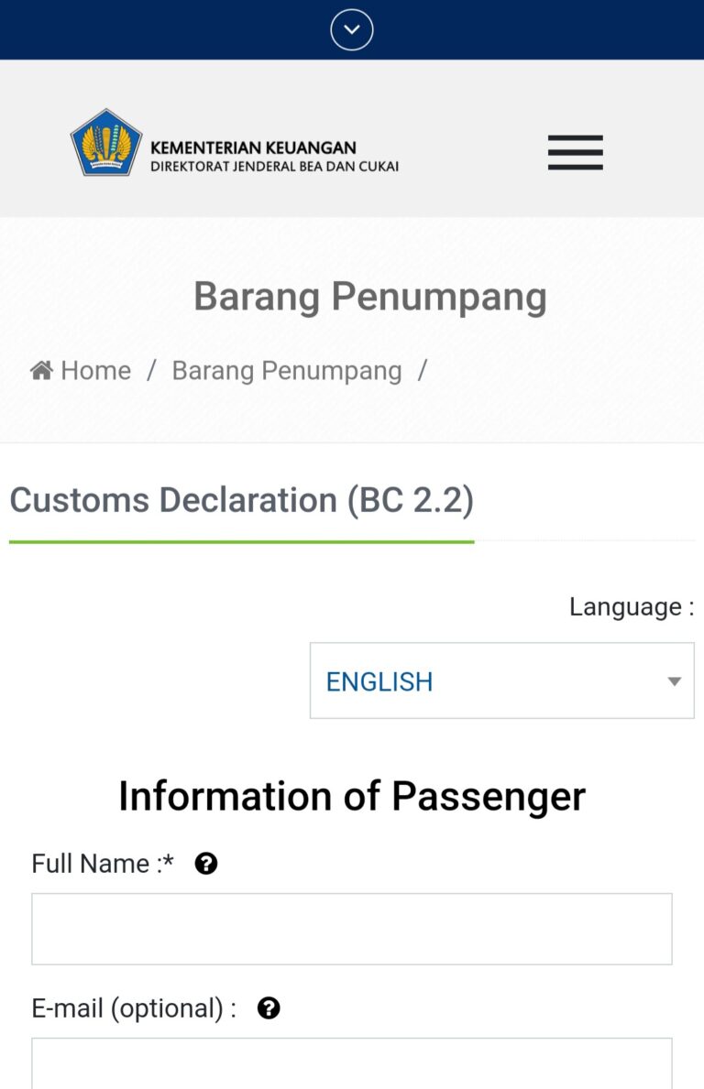Select the ENGLISH language option text
The height and width of the screenshot is (1089, 704).
pos(379,681)
